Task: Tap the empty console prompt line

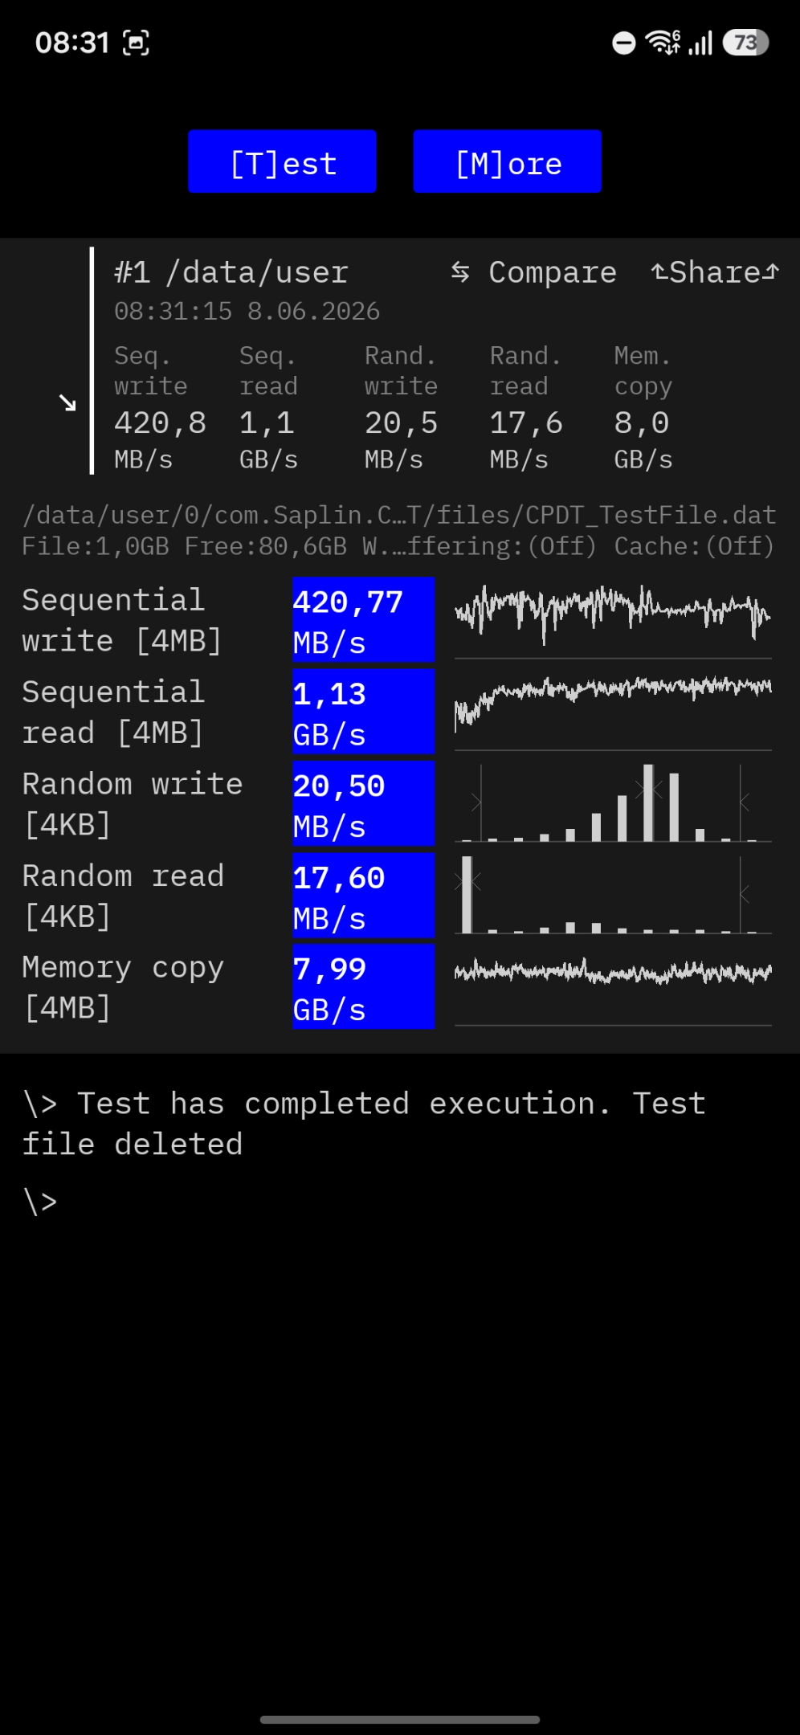Action: click(40, 1202)
